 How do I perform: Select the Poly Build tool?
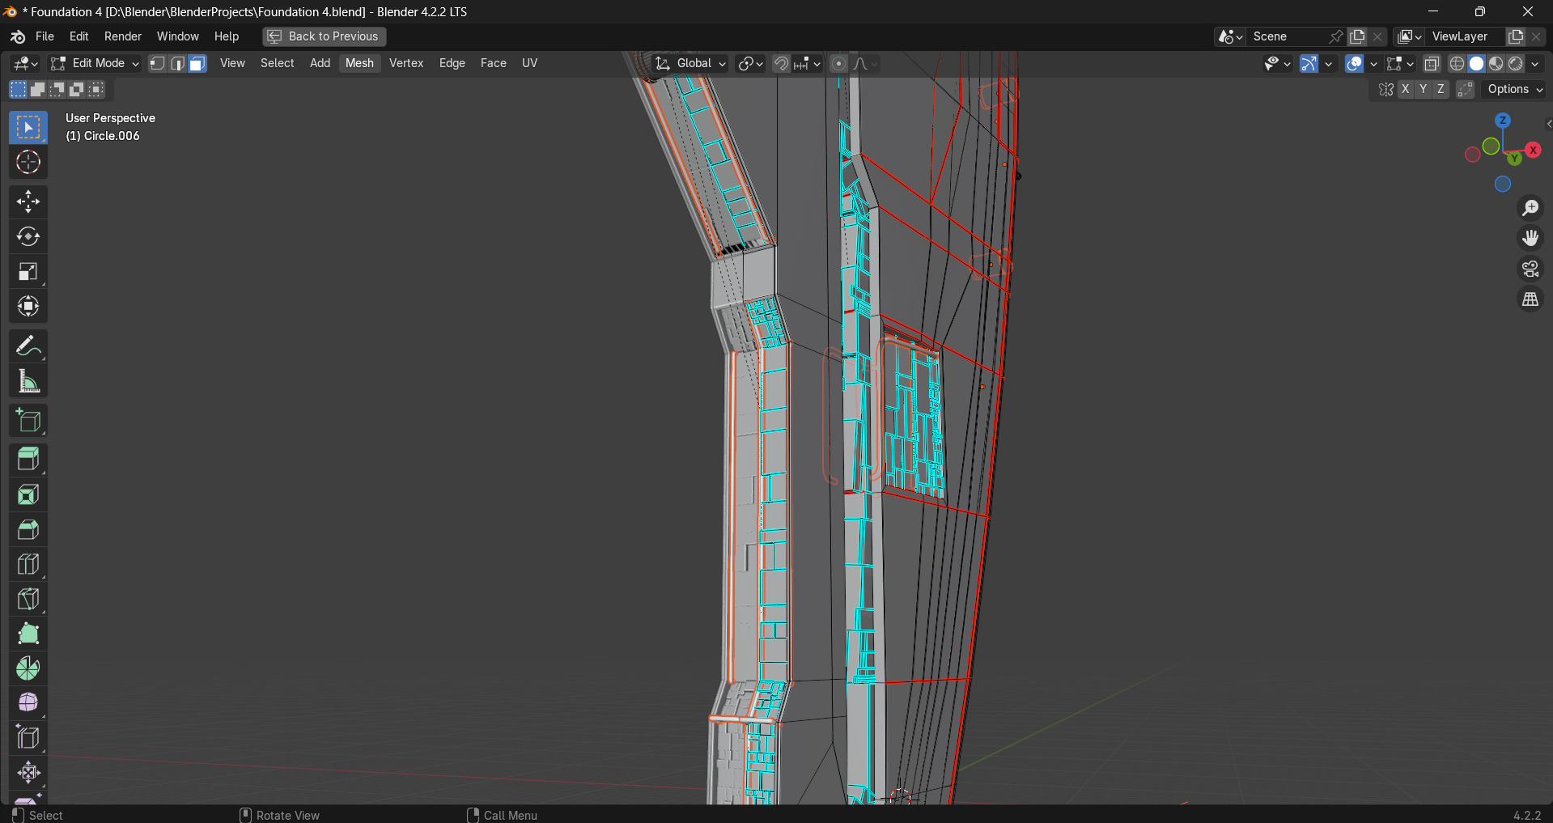[28, 634]
